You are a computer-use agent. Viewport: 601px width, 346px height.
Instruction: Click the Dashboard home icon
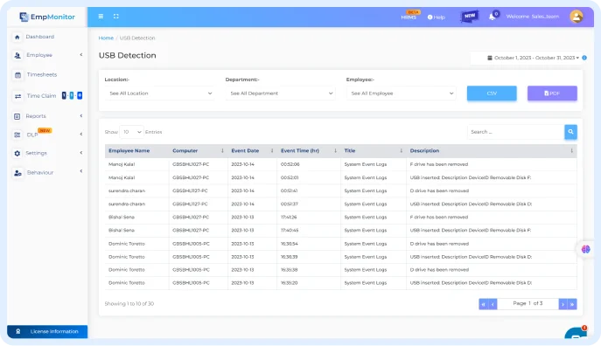(17, 37)
